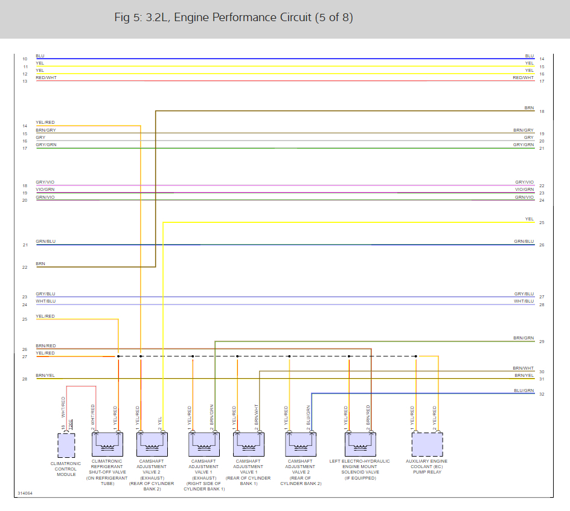The image size is (570, 511).
Task: Click the Climatronic Control Module component box
Action: click(x=66, y=445)
